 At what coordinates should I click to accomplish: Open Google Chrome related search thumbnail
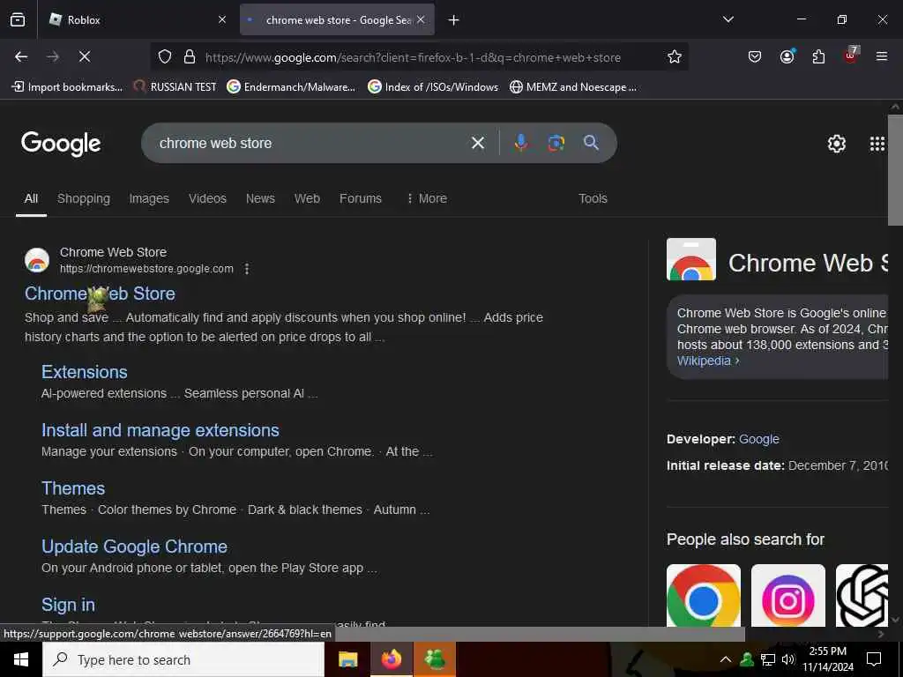(x=704, y=595)
